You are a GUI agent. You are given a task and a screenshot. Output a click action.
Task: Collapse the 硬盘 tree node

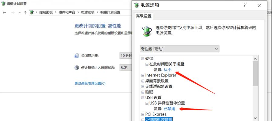143,59
